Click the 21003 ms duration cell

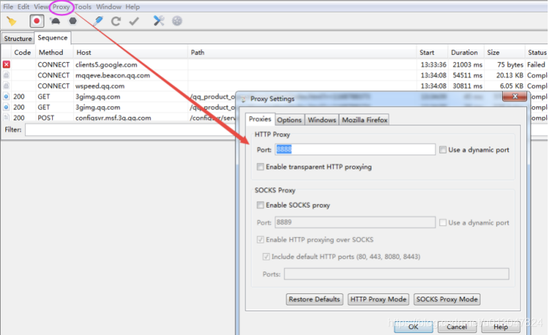pos(467,65)
